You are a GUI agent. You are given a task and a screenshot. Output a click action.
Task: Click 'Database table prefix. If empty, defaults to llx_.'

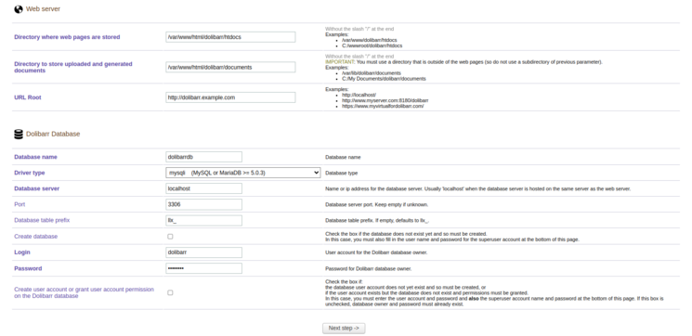click(378, 221)
